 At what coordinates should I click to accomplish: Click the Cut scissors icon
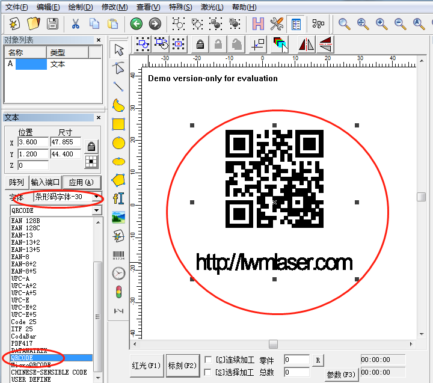click(75, 23)
